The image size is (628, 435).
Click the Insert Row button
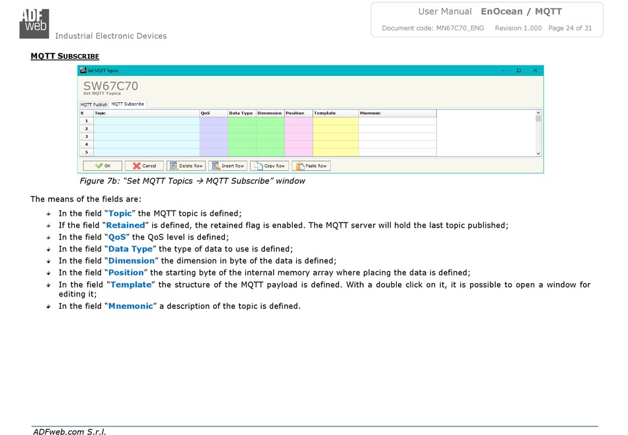227,166
